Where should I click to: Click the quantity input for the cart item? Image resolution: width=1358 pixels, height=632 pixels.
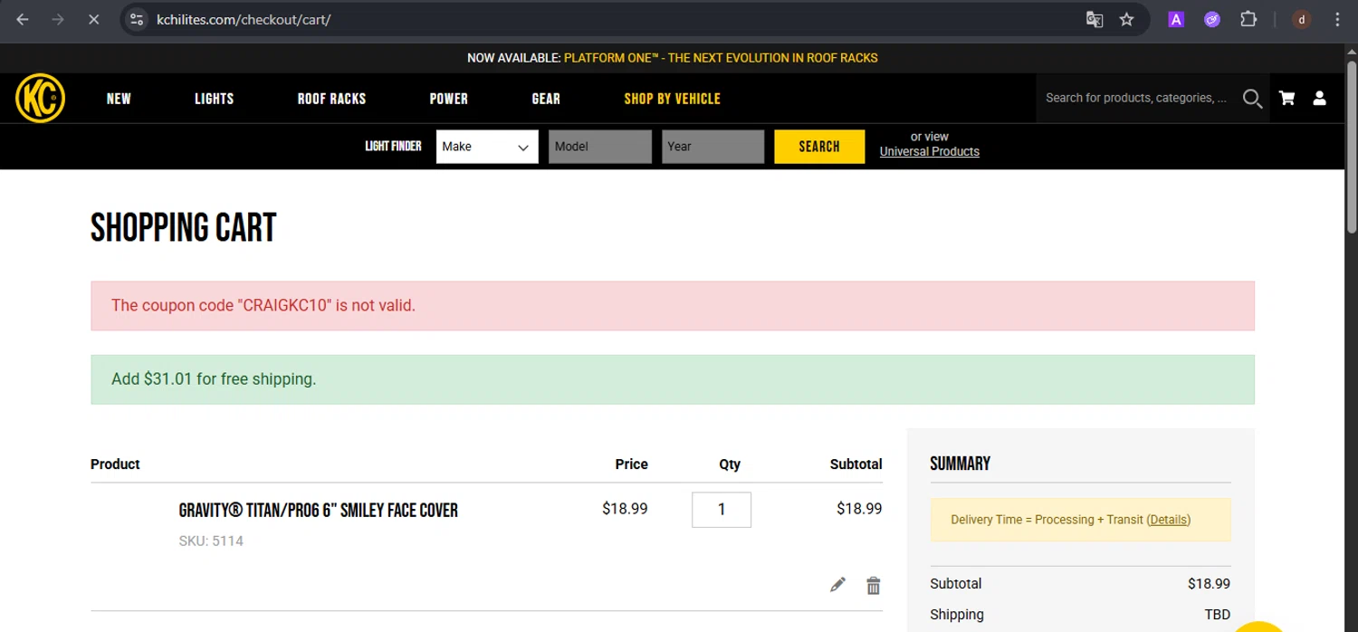point(722,510)
